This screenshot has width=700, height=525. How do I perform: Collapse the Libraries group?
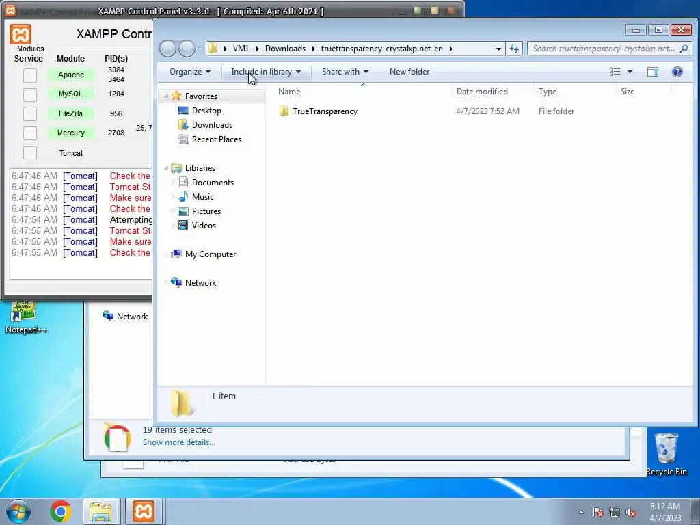(165, 168)
